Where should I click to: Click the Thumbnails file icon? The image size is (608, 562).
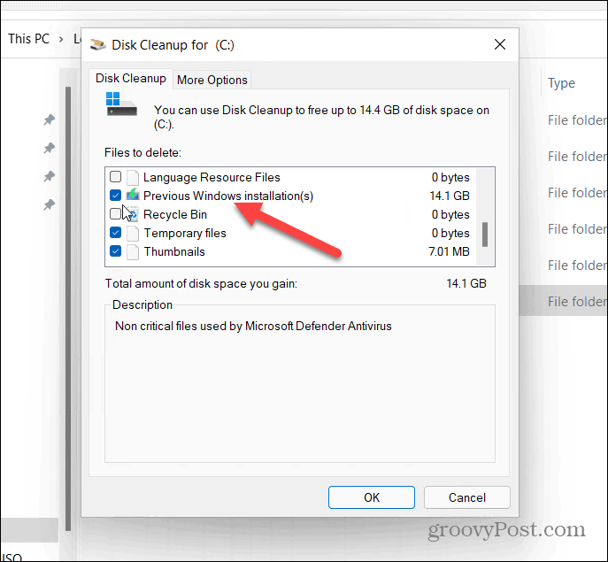pos(132,252)
